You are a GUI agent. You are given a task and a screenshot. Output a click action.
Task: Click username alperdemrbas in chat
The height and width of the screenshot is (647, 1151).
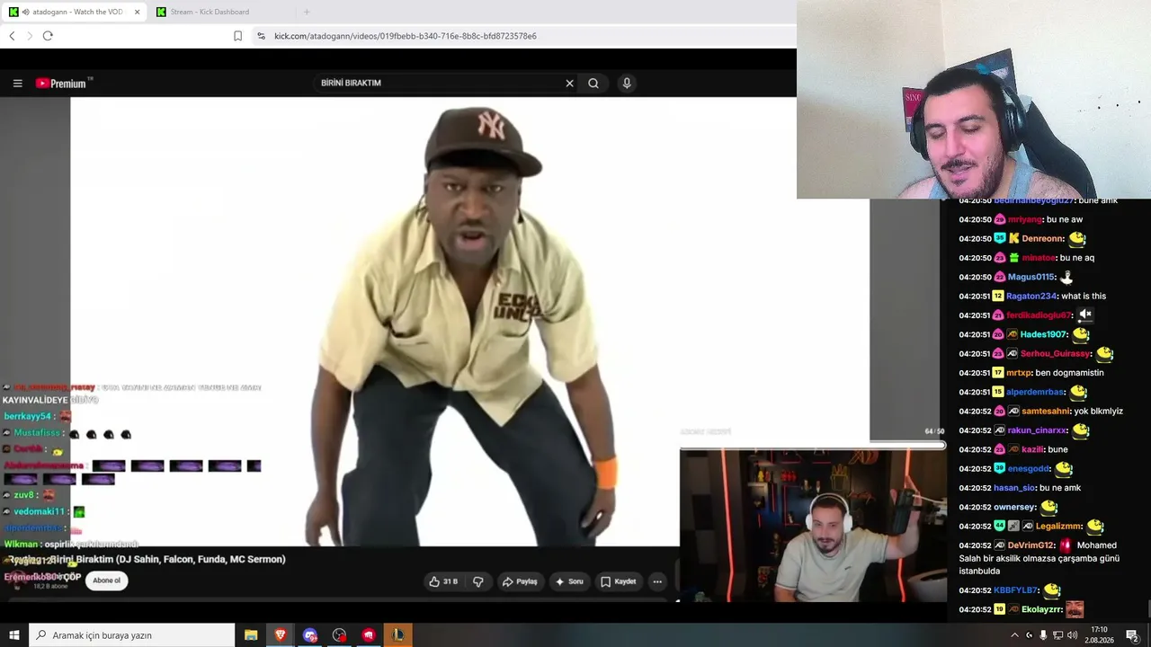[x=1035, y=392]
